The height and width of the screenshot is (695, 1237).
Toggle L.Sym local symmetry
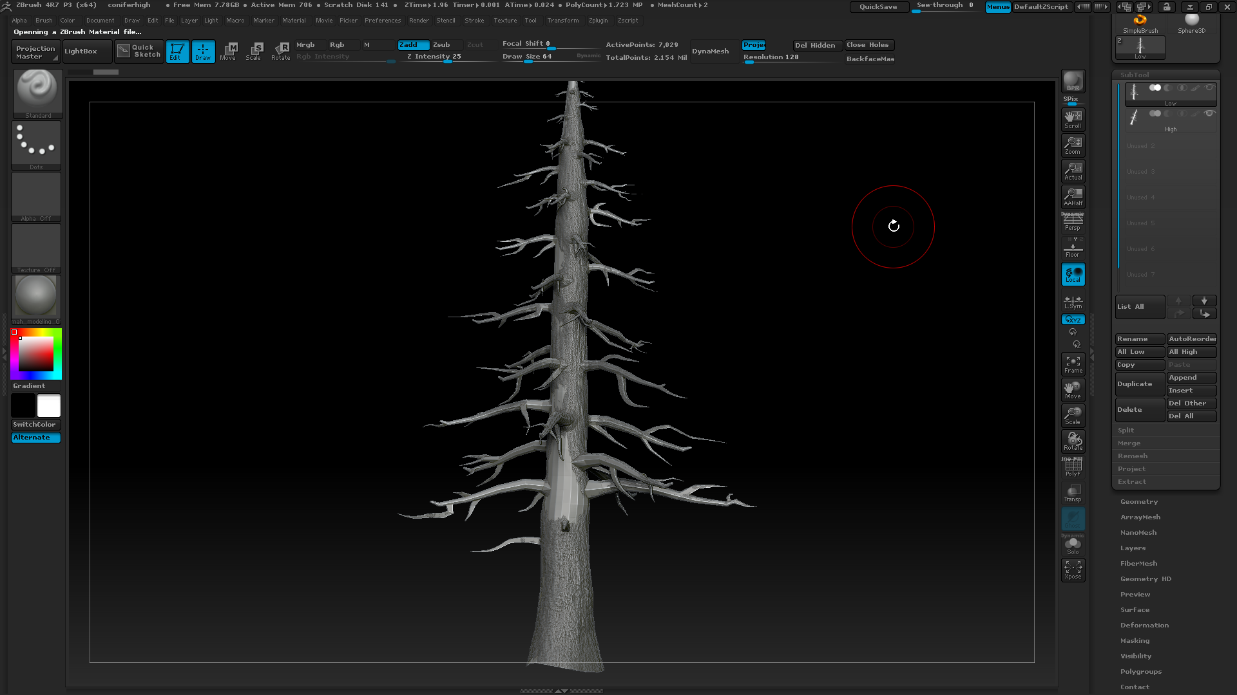[x=1073, y=301]
